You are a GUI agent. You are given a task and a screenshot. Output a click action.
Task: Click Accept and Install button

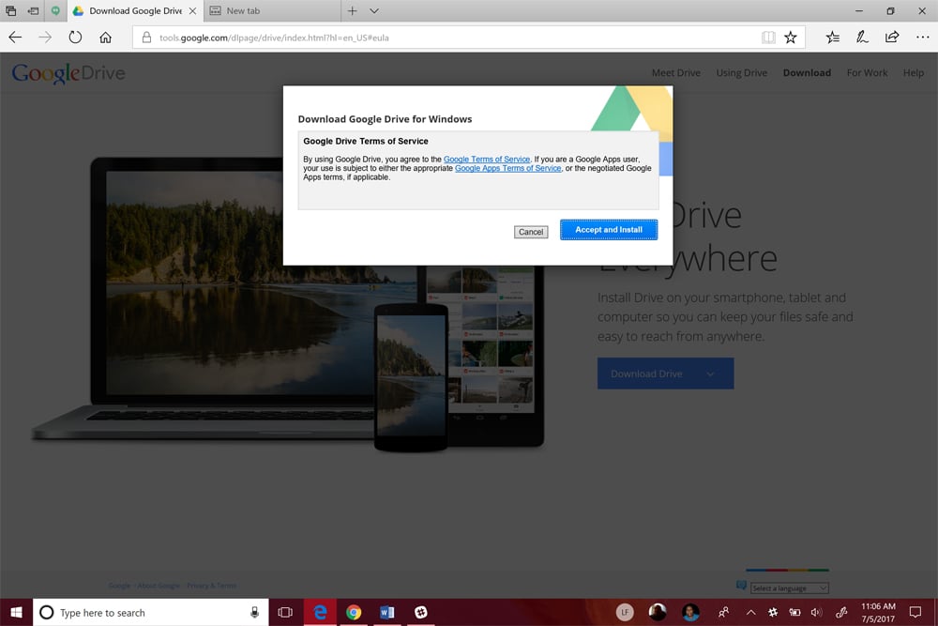[609, 230]
